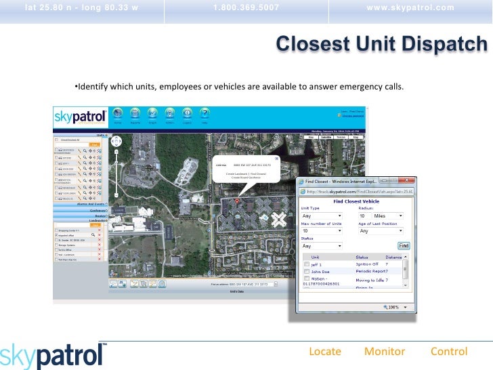Open the Help question-mark icon
This screenshot has height=370, width=493.
click(205, 113)
